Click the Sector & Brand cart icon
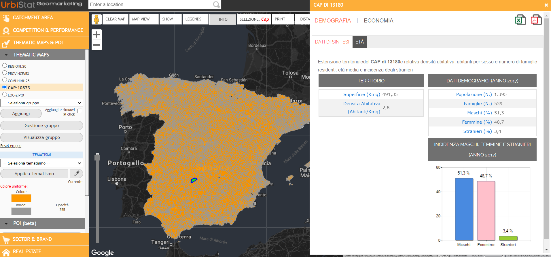 tap(6, 239)
